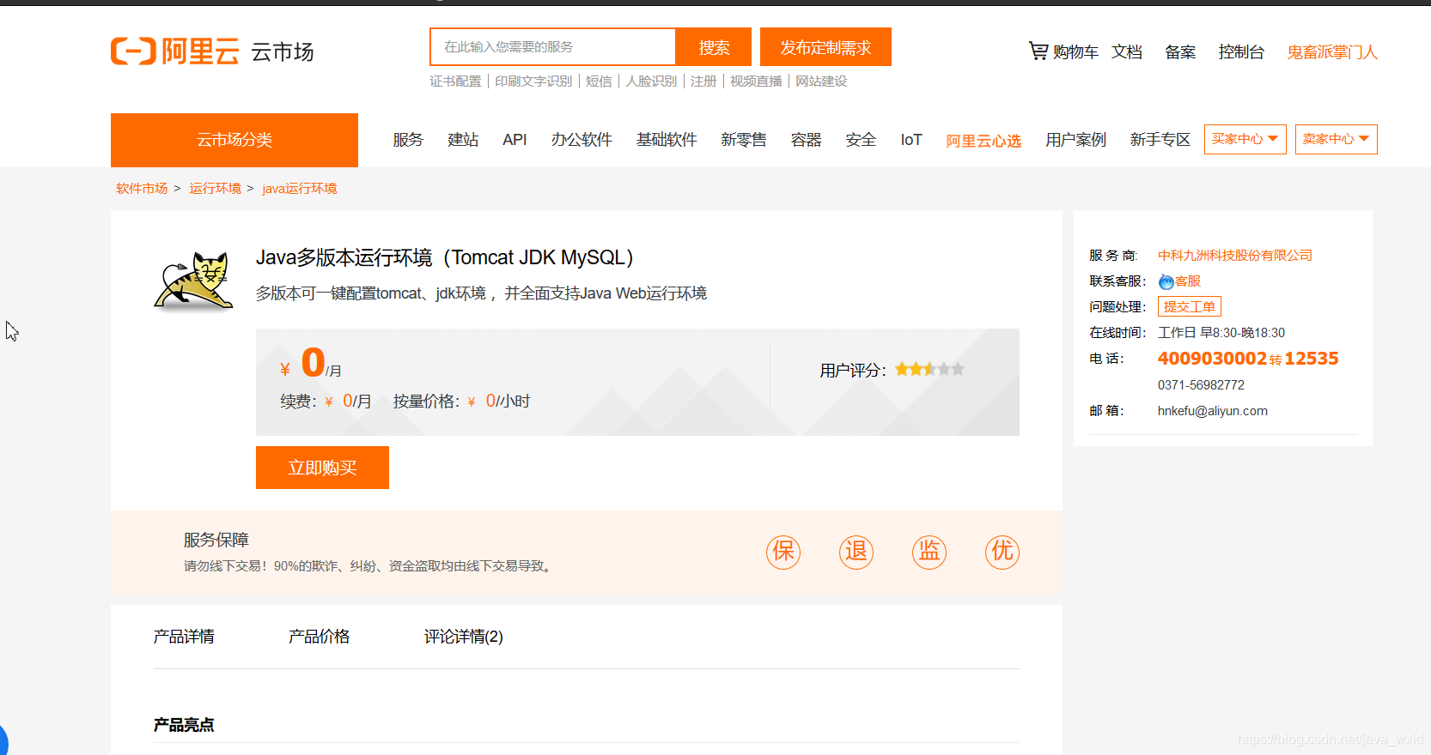The image size is (1431, 755).
Task: Click the 证书配置 hot search link
Action: pos(455,82)
